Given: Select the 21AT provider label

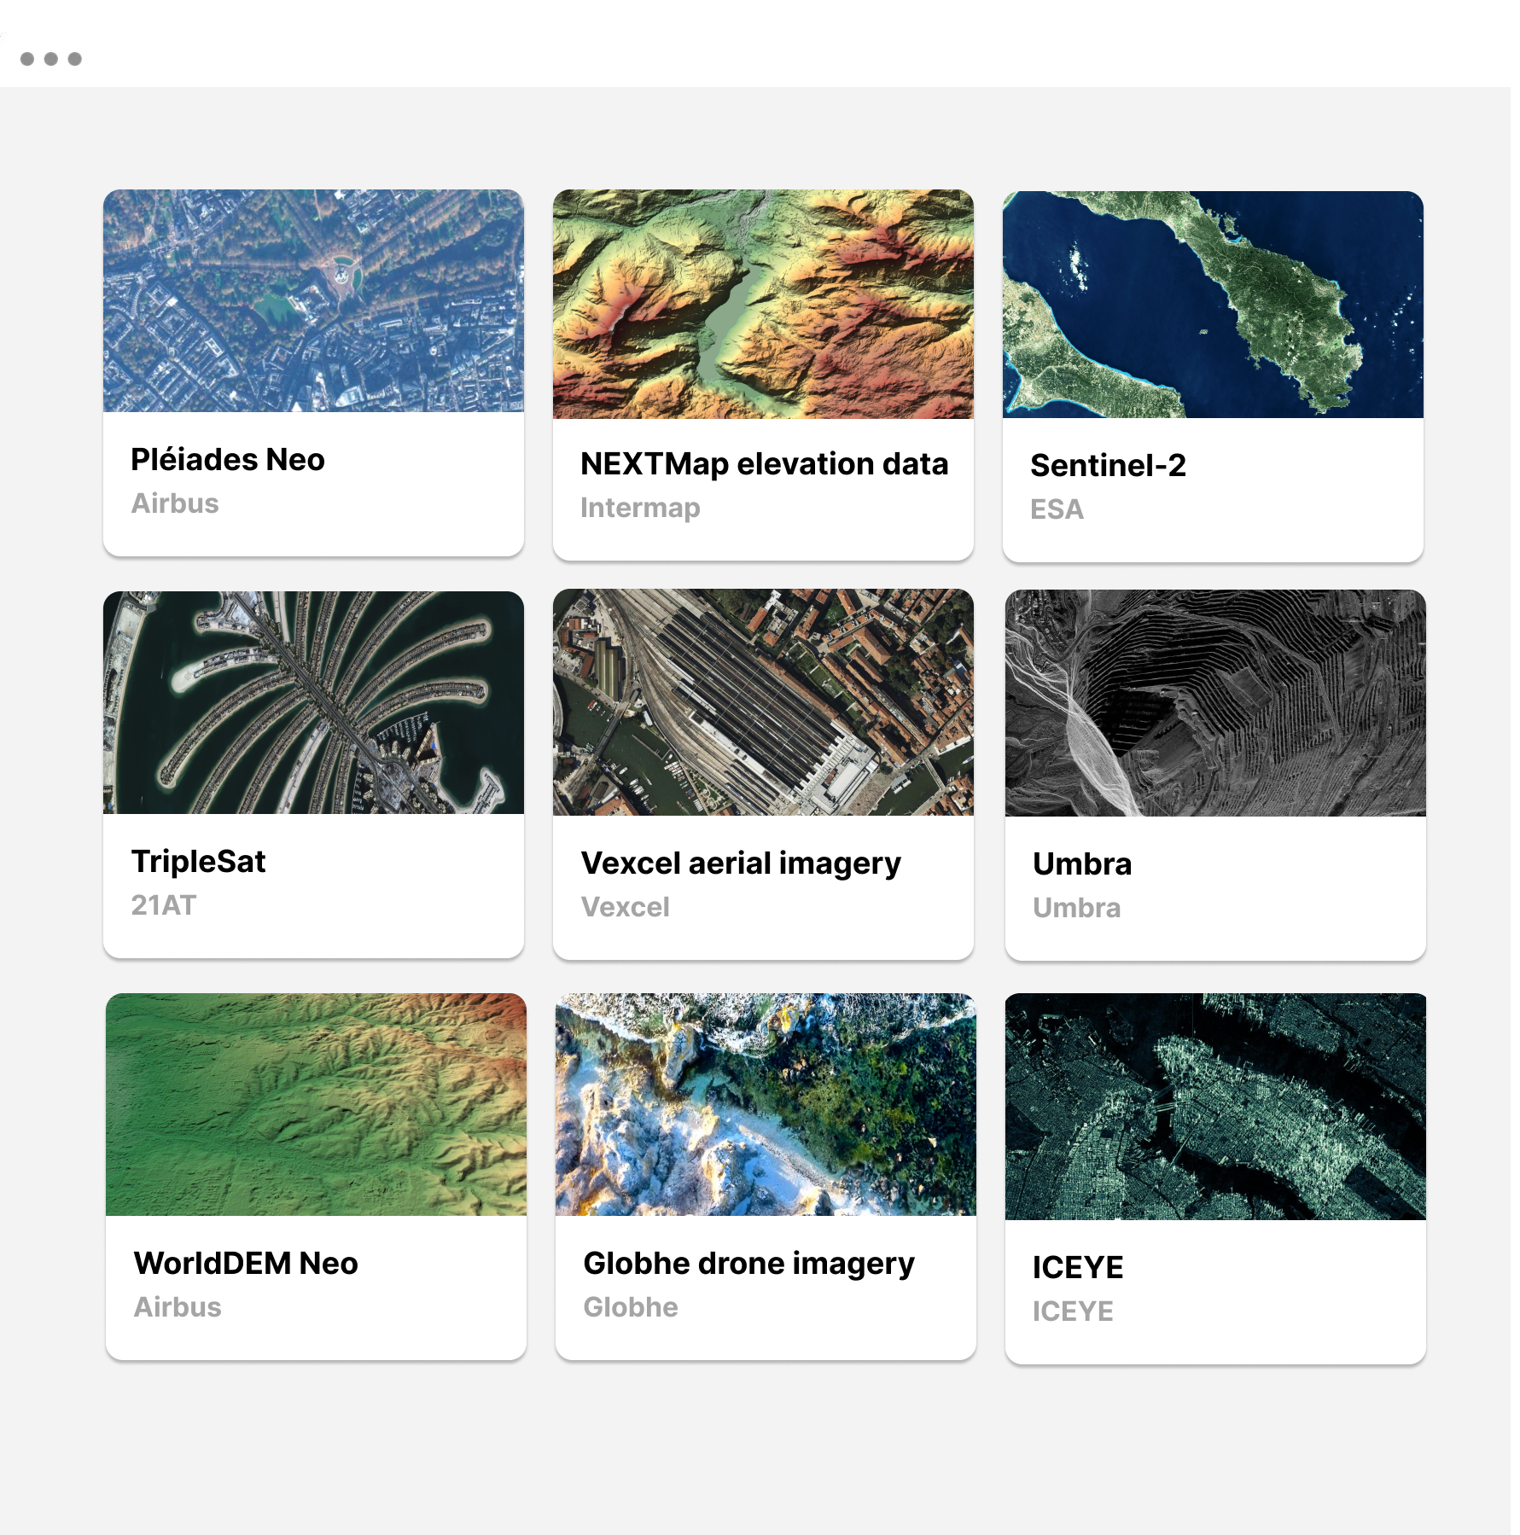Looking at the screenshot, I should [164, 905].
